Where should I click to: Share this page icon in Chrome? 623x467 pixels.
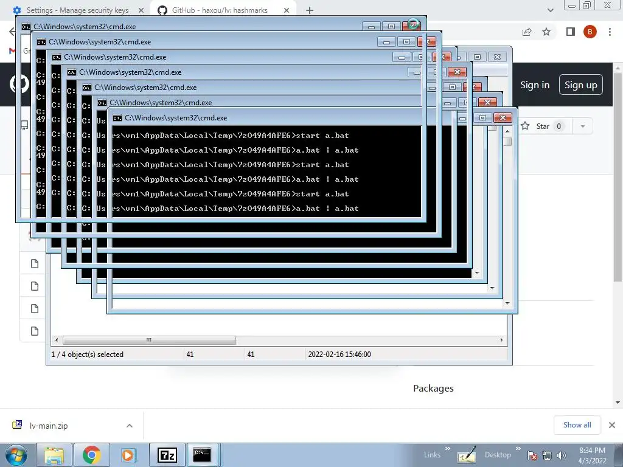point(527,32)
